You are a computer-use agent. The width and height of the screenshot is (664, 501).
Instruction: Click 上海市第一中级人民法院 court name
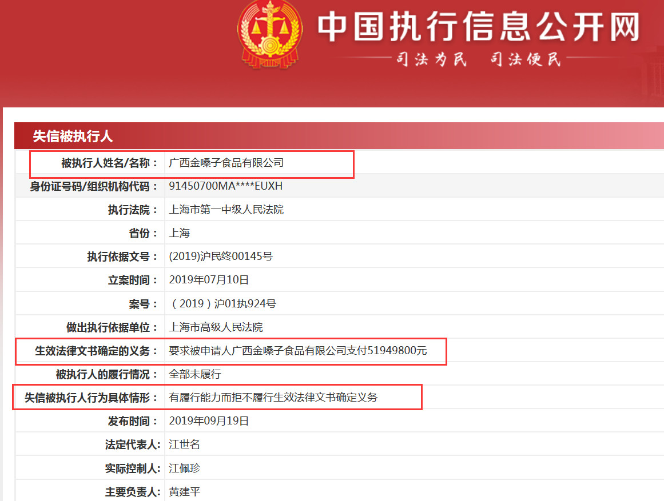pos(226,210)
